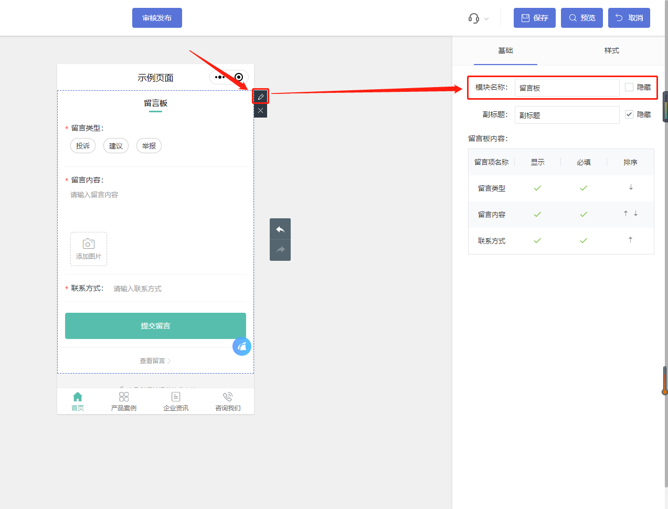
Task: Click the 保存 save button
Action: [x=534, y=18]
